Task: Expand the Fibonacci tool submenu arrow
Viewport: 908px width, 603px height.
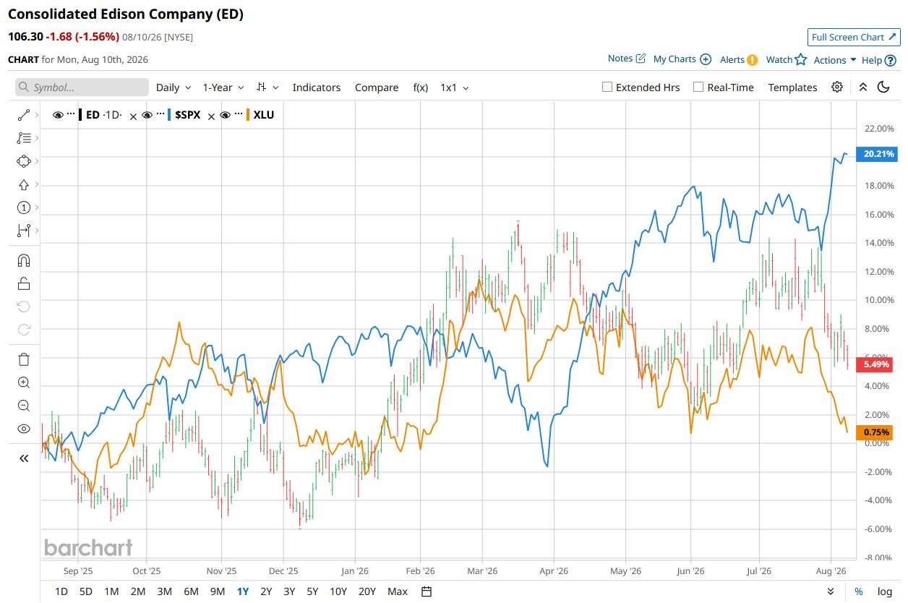Action: tap(36, 138)
